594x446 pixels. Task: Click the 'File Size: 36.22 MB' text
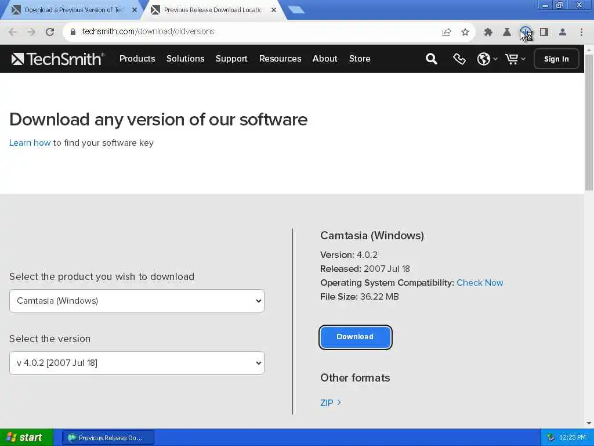point(360,297)
